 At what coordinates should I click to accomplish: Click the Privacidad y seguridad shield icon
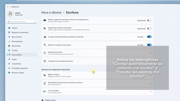[x=9, y=68]
